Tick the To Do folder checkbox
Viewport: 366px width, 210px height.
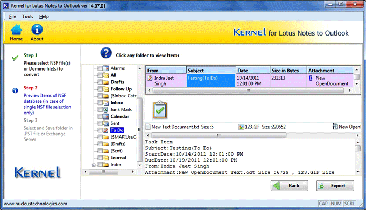point(100,130)
